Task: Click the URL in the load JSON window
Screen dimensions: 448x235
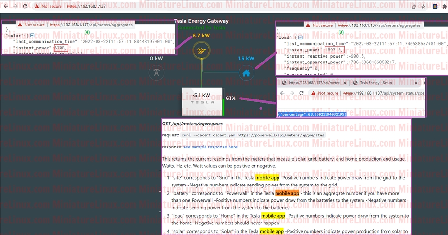Action: pyautogui.click(x=379, y=25)
